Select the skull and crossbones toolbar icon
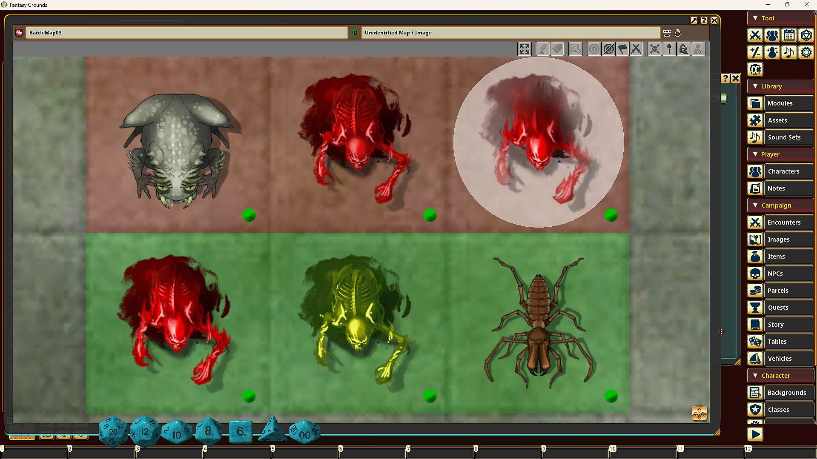Image resolution: width=817 pixels, height=459 pixels. coord(654,49)
